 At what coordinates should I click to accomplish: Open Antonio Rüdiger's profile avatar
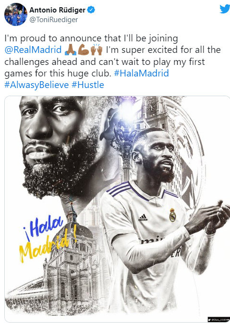16,14
